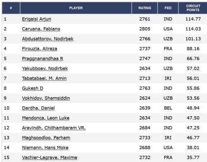Click the FED column header

pyautogui.click(x=168, y=8)
